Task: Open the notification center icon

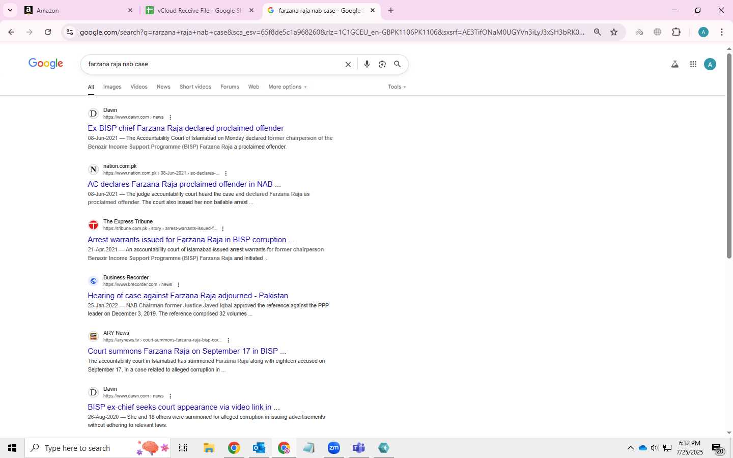Action: click(x=718, y=449)
